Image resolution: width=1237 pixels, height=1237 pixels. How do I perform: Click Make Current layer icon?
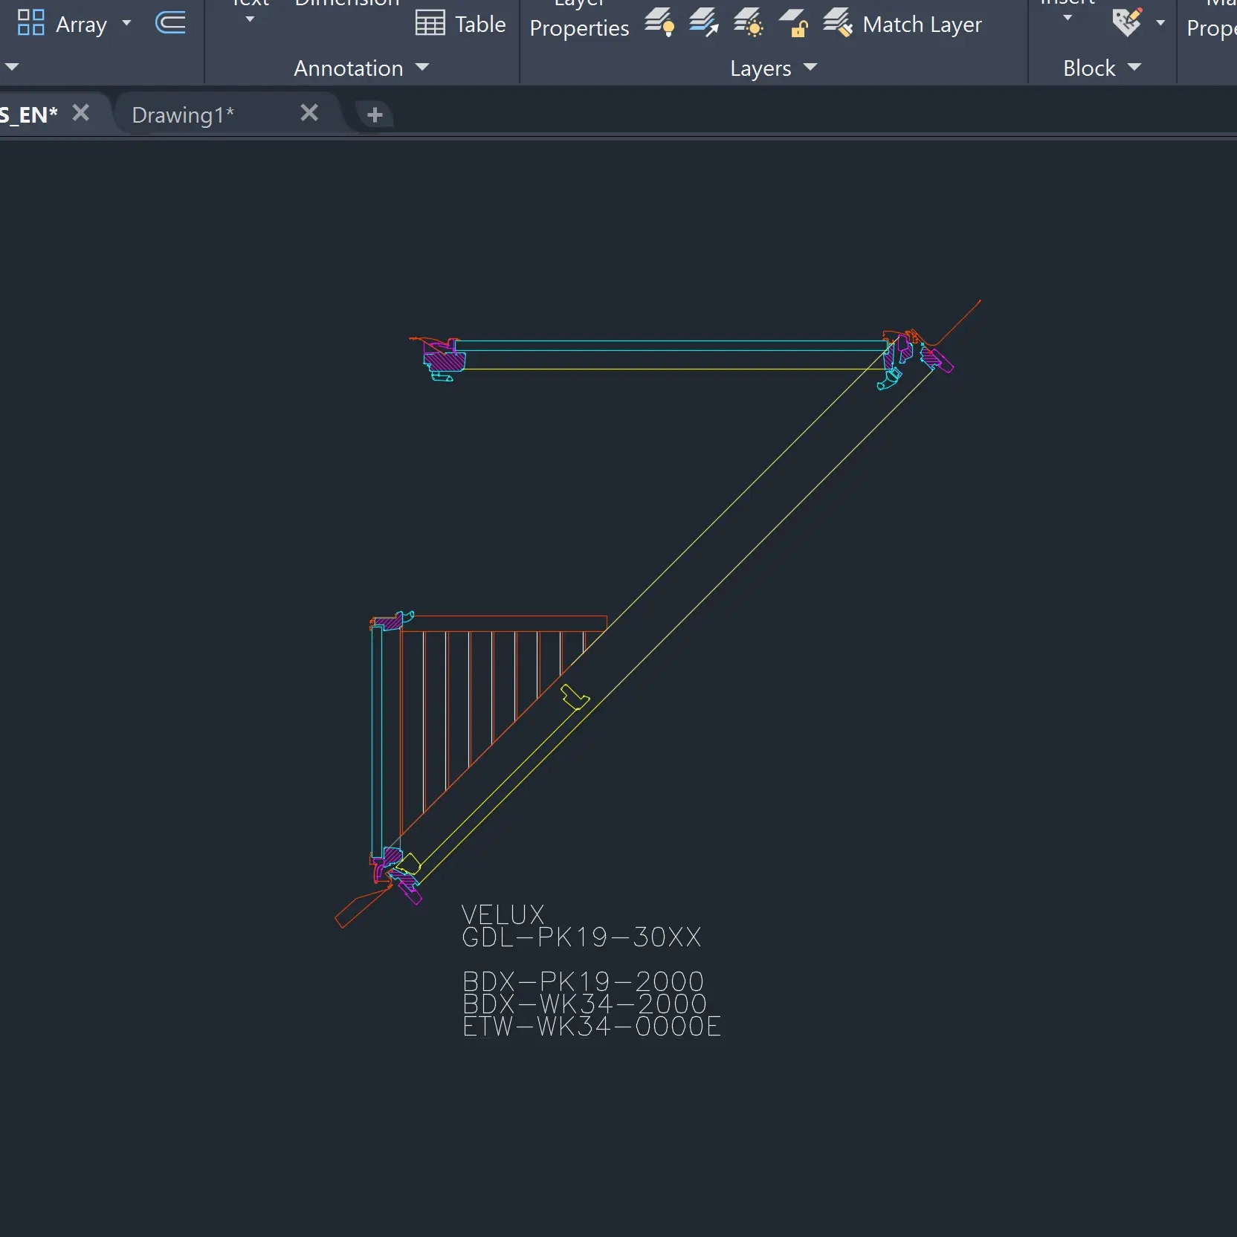[x=704, y=23]
